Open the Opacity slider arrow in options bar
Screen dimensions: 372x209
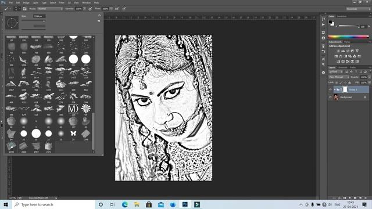point(84,9)
